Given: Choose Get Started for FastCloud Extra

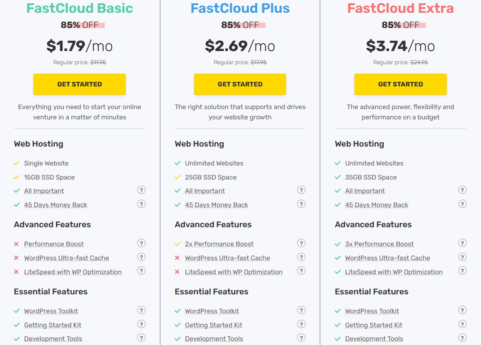Looking at the screenshot, I should tap(400, 84).
